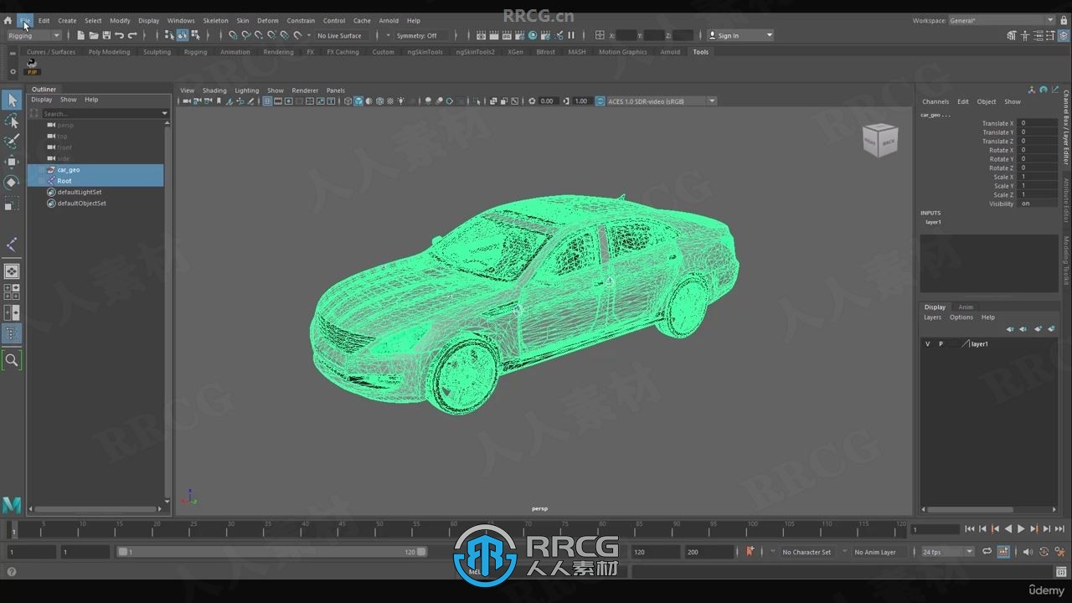Go to start of playback range
The image size is (1072, 603).
970,529
